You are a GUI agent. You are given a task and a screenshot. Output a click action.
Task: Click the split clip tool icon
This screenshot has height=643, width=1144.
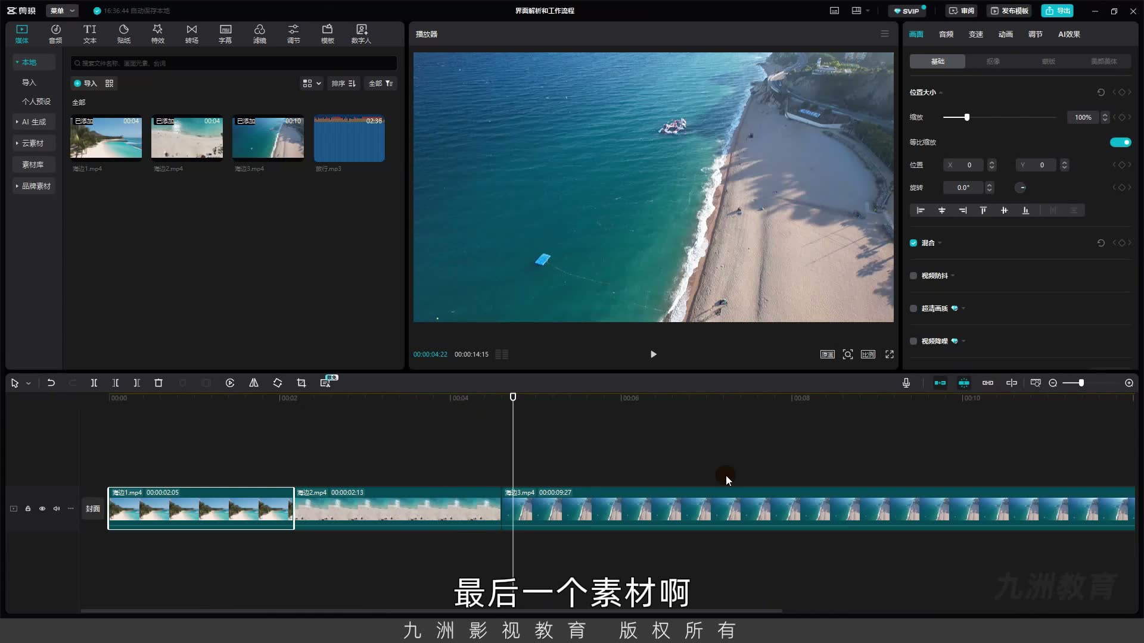click(94, 383)
